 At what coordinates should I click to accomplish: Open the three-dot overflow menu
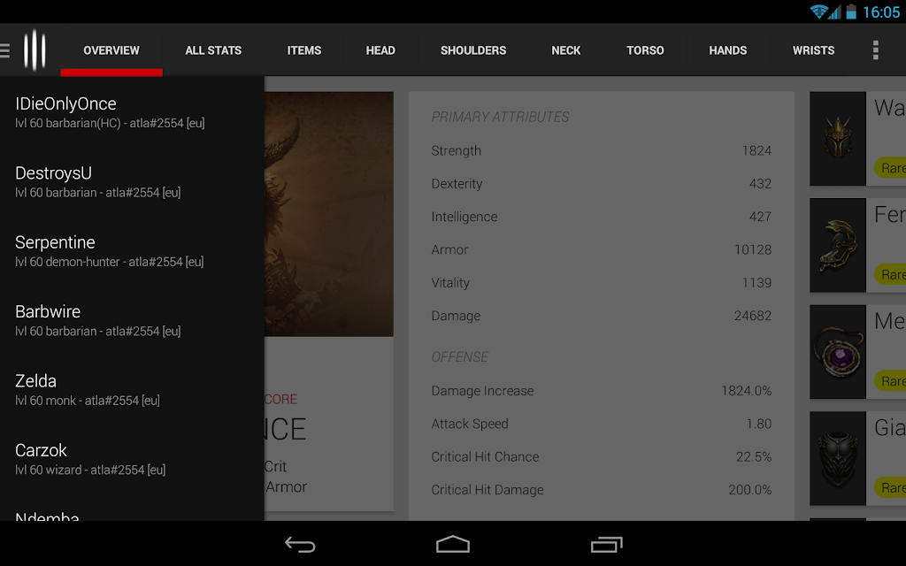coord(875,50)
